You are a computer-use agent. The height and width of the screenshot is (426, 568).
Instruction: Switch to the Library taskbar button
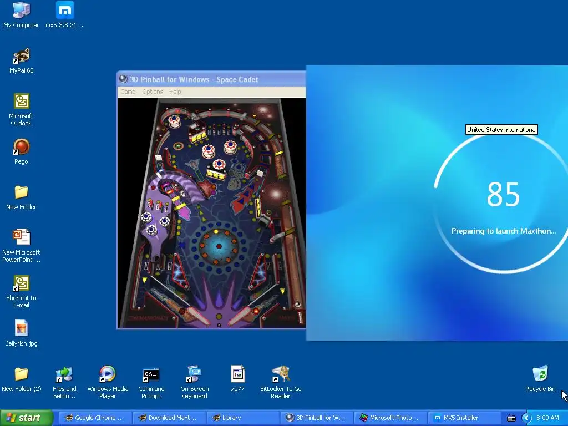tap(242, 418)
